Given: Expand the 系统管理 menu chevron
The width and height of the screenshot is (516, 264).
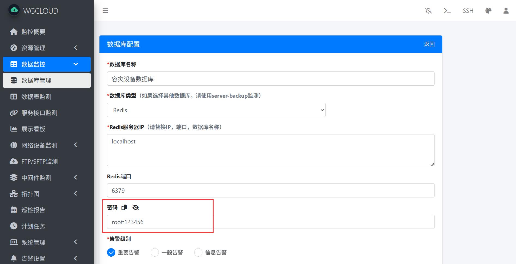Looking at the screenshot, I should point(76,242).
